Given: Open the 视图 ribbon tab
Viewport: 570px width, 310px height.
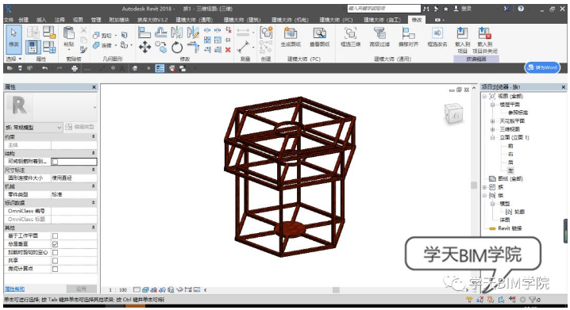Looking at the screenshot, I should coord(78,20).
